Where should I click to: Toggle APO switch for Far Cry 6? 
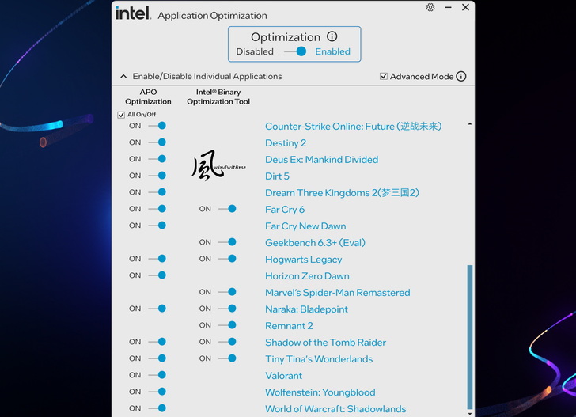(x=157, y=209)
